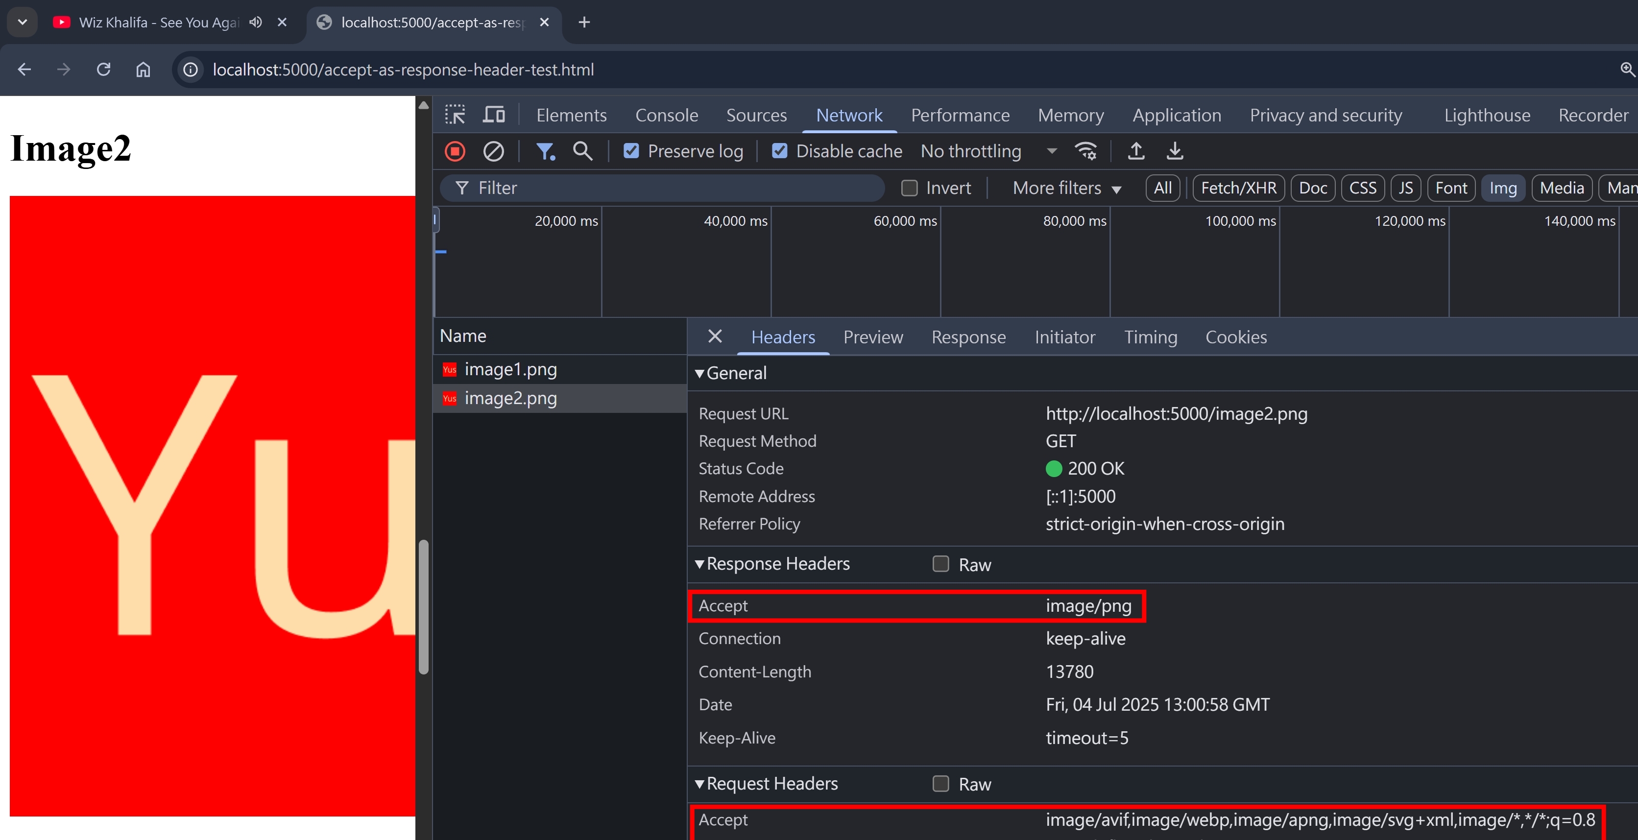1638x840 pixels.
Task: Toggle the network filter funnel icon
Action: (x=545, y=151)
